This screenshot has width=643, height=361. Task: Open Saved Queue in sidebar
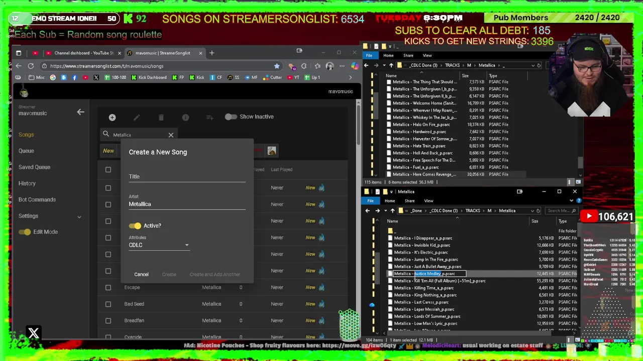(x=34, y=167)
